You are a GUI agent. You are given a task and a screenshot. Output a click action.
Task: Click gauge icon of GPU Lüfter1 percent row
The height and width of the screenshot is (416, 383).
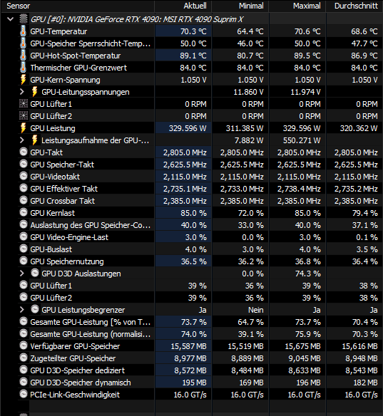click(24, 285)
